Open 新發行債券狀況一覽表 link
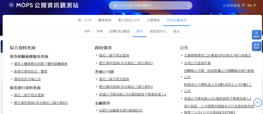 click(31, 71)
